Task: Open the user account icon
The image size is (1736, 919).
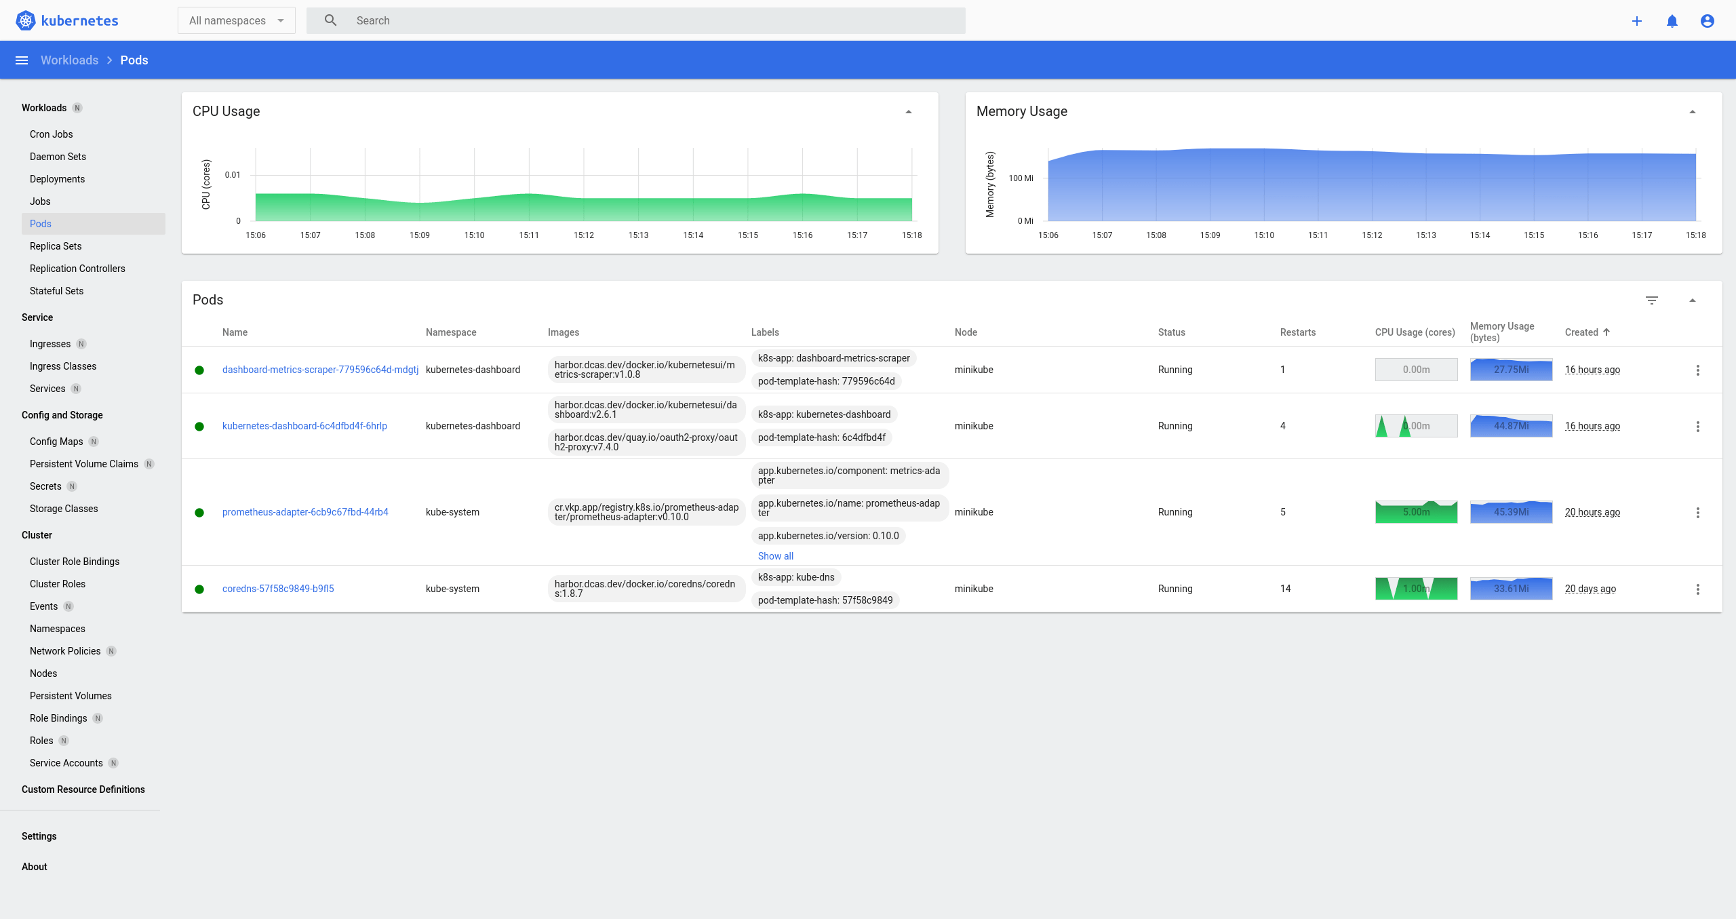Action: (1707, 20)
